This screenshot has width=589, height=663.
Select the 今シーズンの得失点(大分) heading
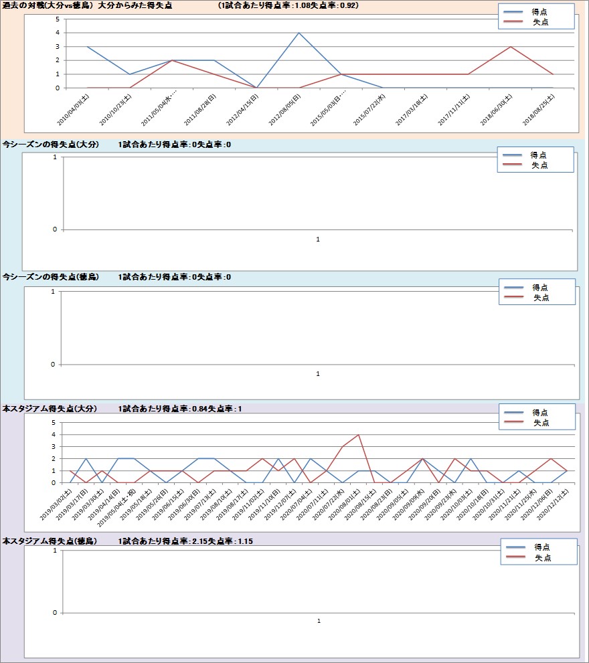[50, 145]
